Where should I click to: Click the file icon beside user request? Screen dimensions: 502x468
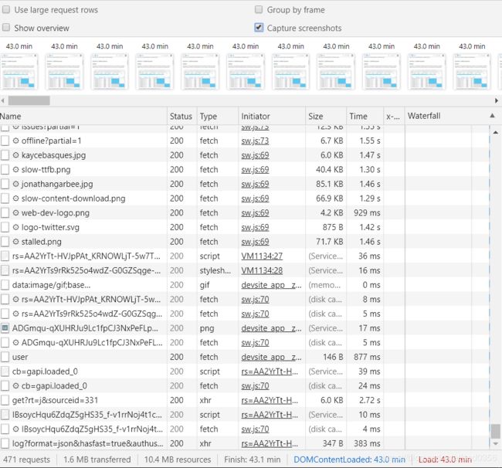tap(5, 357)
